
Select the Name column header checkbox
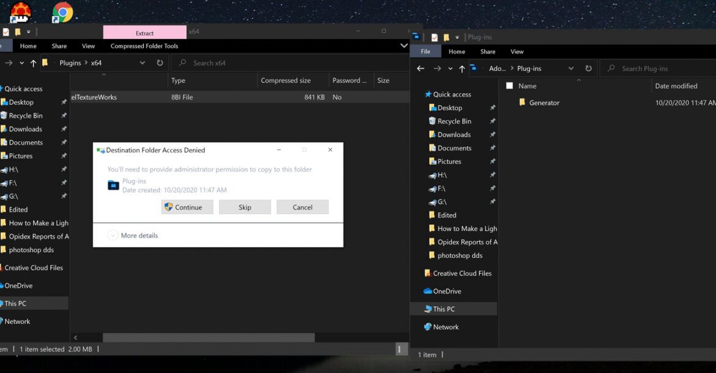[510, 86]
